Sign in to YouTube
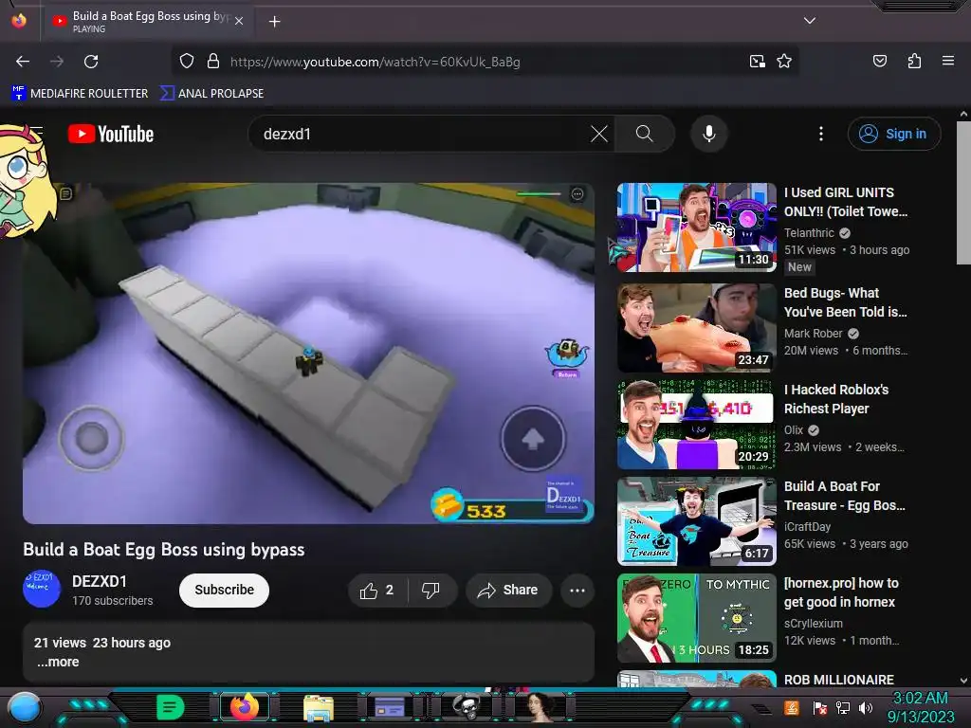Image resolution: width=971 pixels, height=728 pixels. [893, 134]
